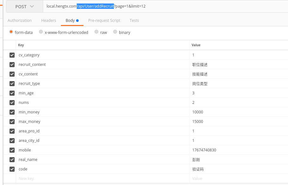The width and height of the screenshot is (288, 185).
Task: Click the min_money key cell
Action: (103, 112)
